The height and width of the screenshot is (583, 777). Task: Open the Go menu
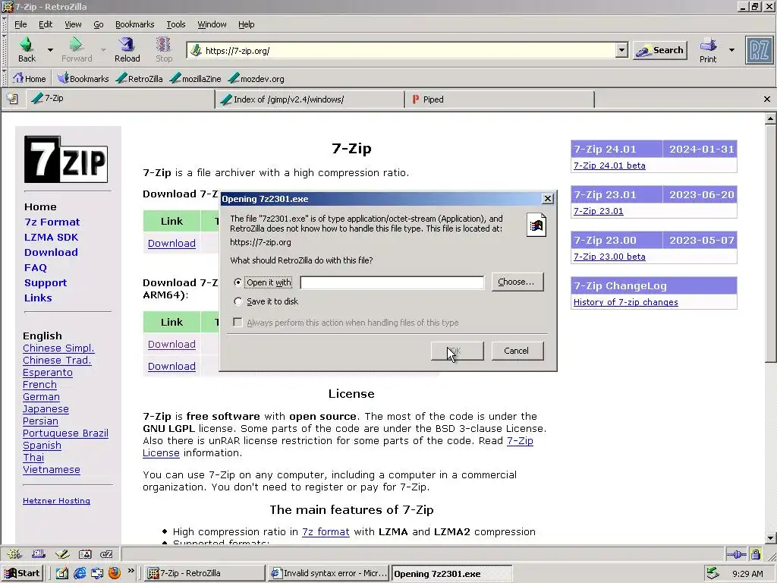click(99, 24)
